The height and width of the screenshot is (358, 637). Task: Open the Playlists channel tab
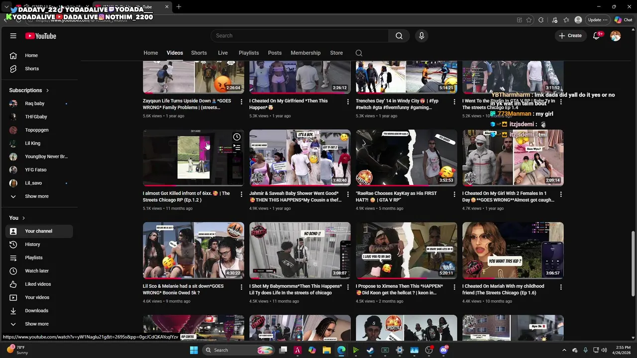(x=249, y=53)
